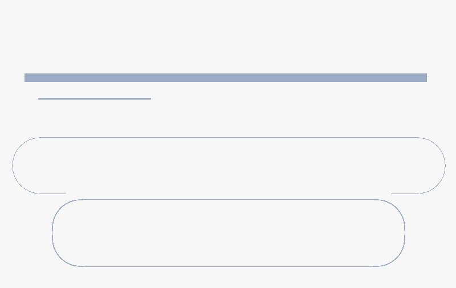Click the short thin underline beneath the bar
This screenshot has height=288, width=456.
(x=95, y=98)
